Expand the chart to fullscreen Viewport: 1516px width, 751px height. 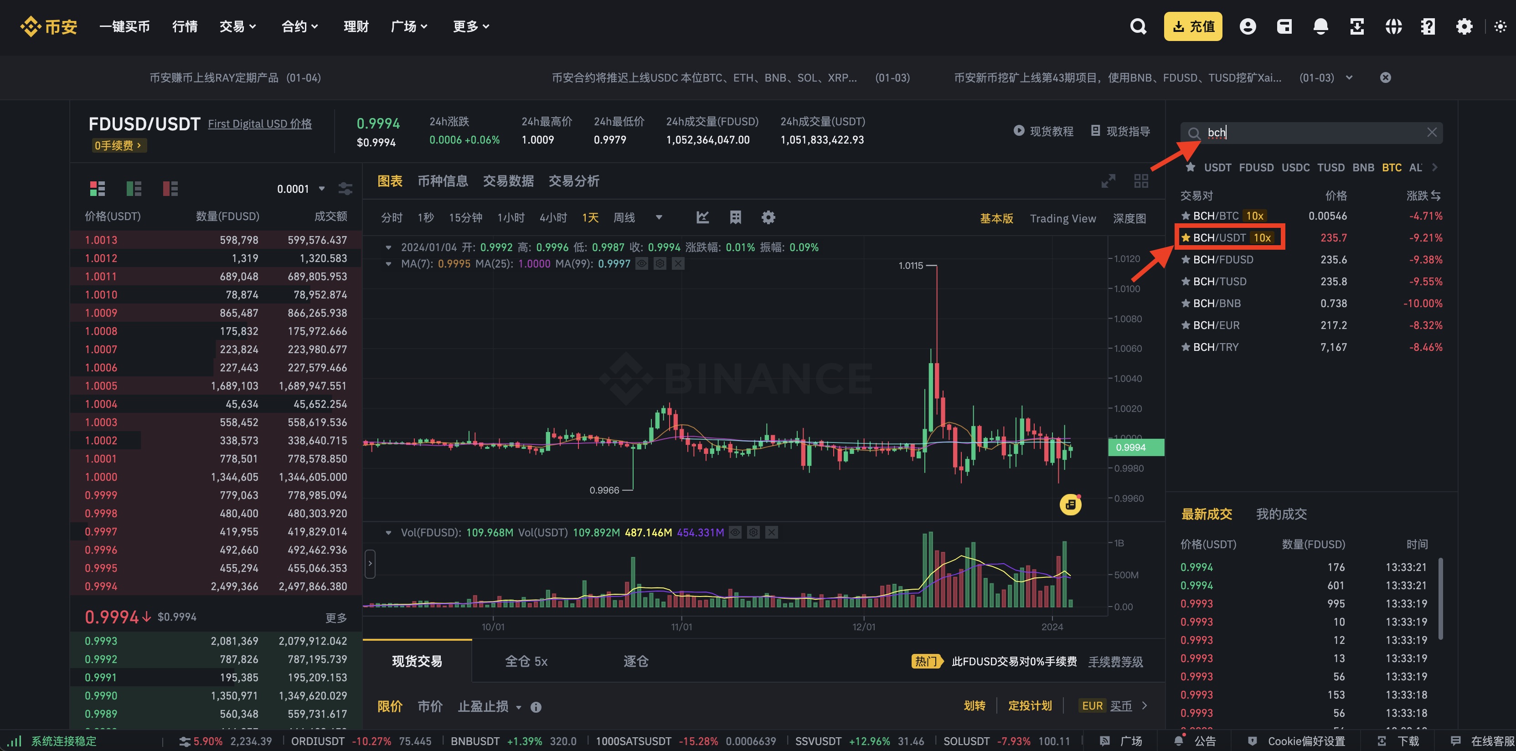[x=1108, y=181]
